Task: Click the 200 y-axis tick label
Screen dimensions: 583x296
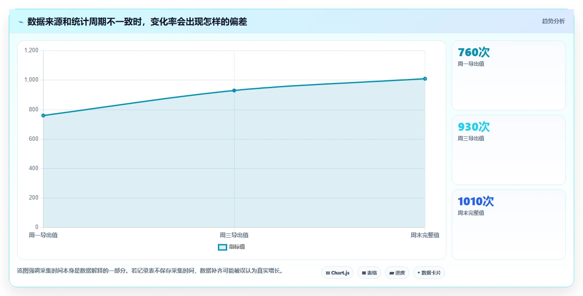Action: coord(34,198)
